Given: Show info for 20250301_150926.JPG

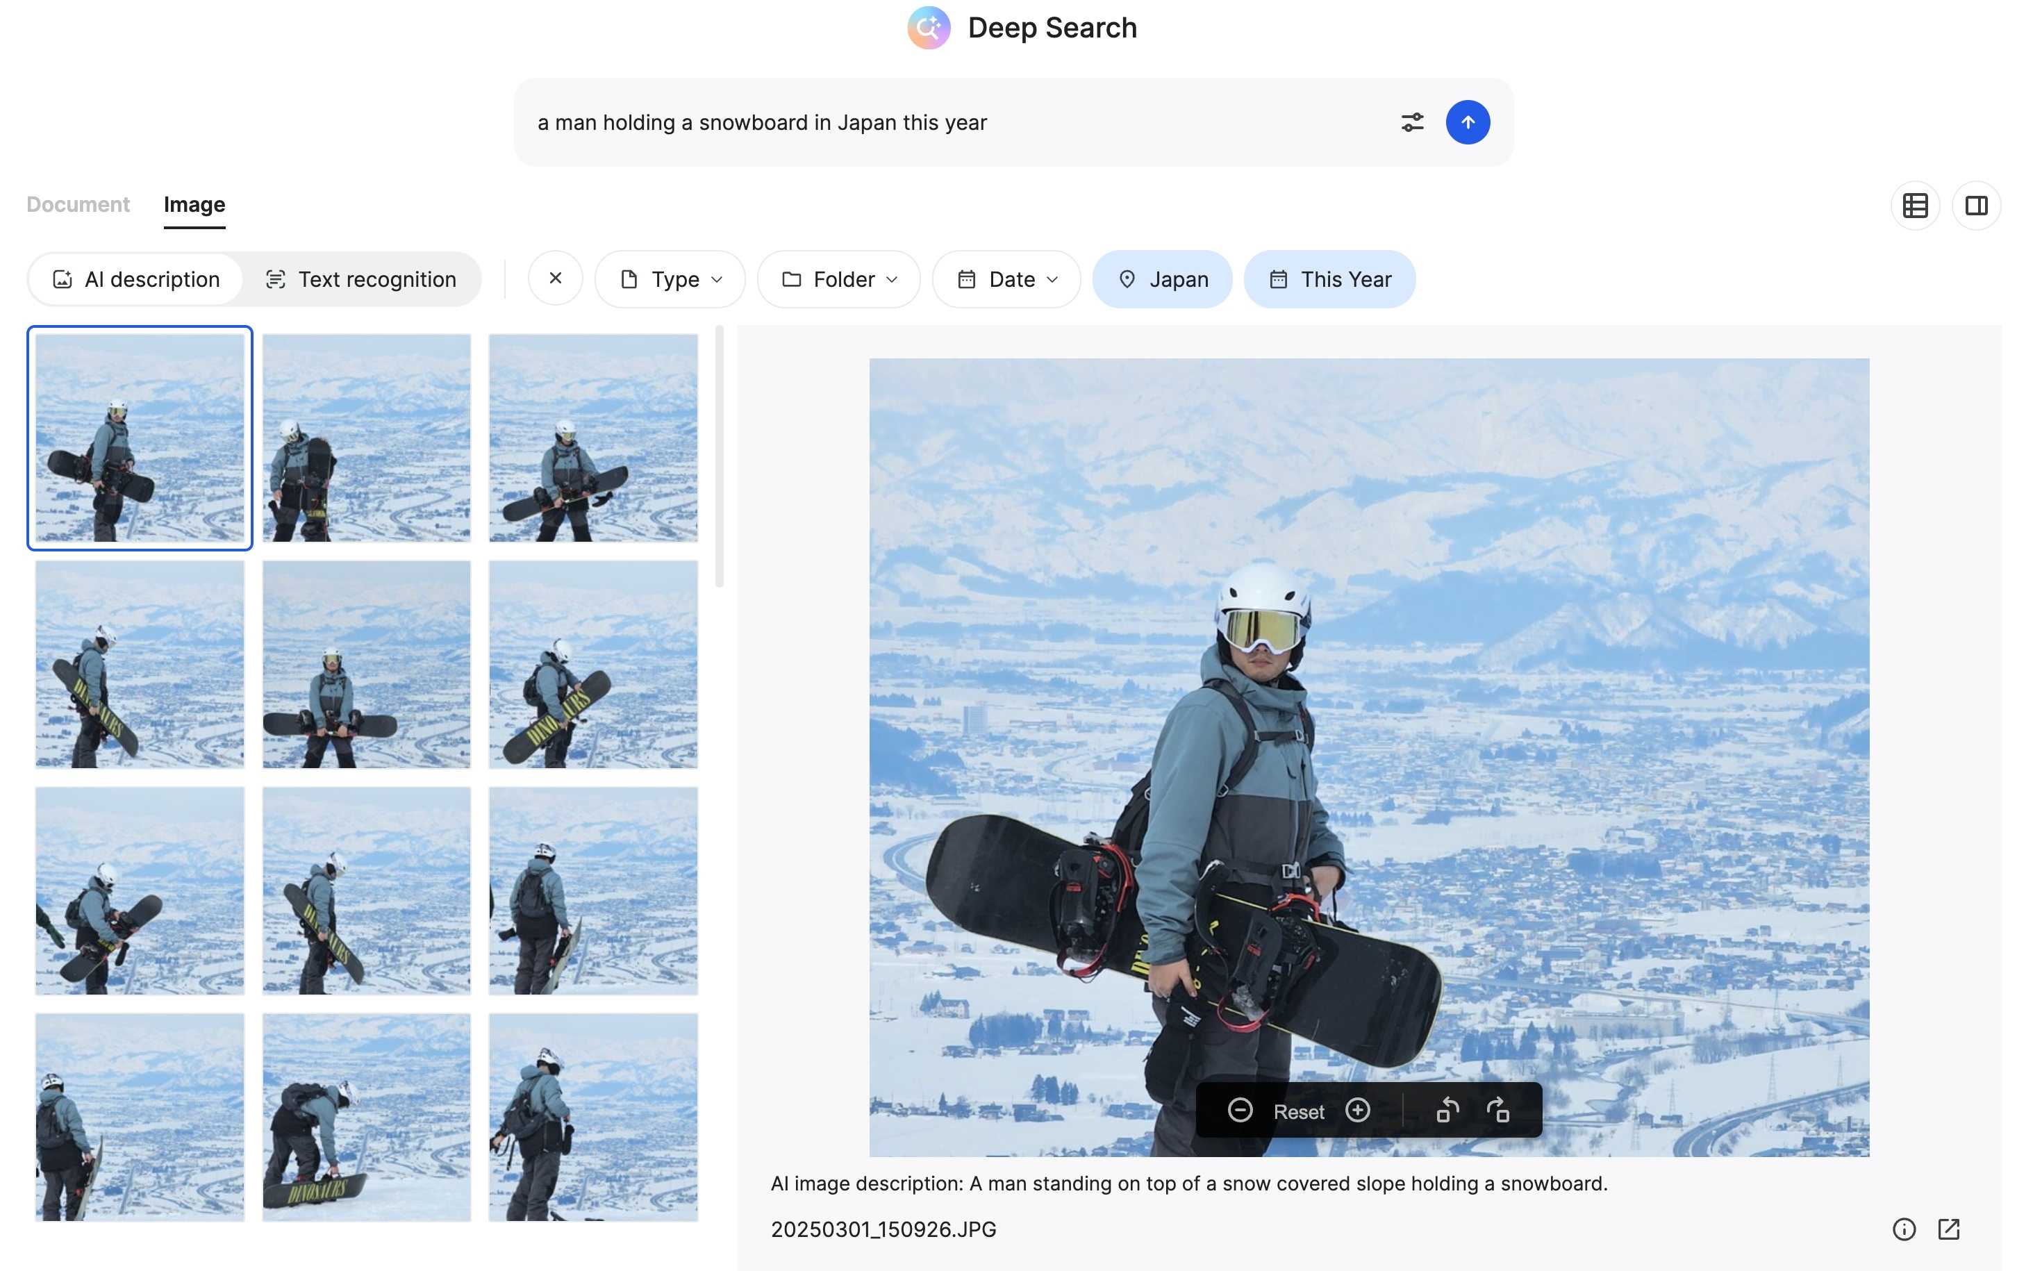Looking at the screenshot, I should click(1904, 1230).
